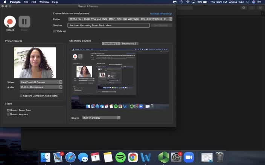The height and width of the screenshot is (165, 265).
Task: Launch Zoom from the dock
Action: coord(189,157)
